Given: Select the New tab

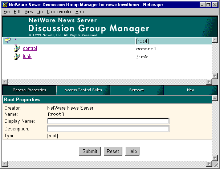Looking at the screenshot, I should click(x=190, y=90).
